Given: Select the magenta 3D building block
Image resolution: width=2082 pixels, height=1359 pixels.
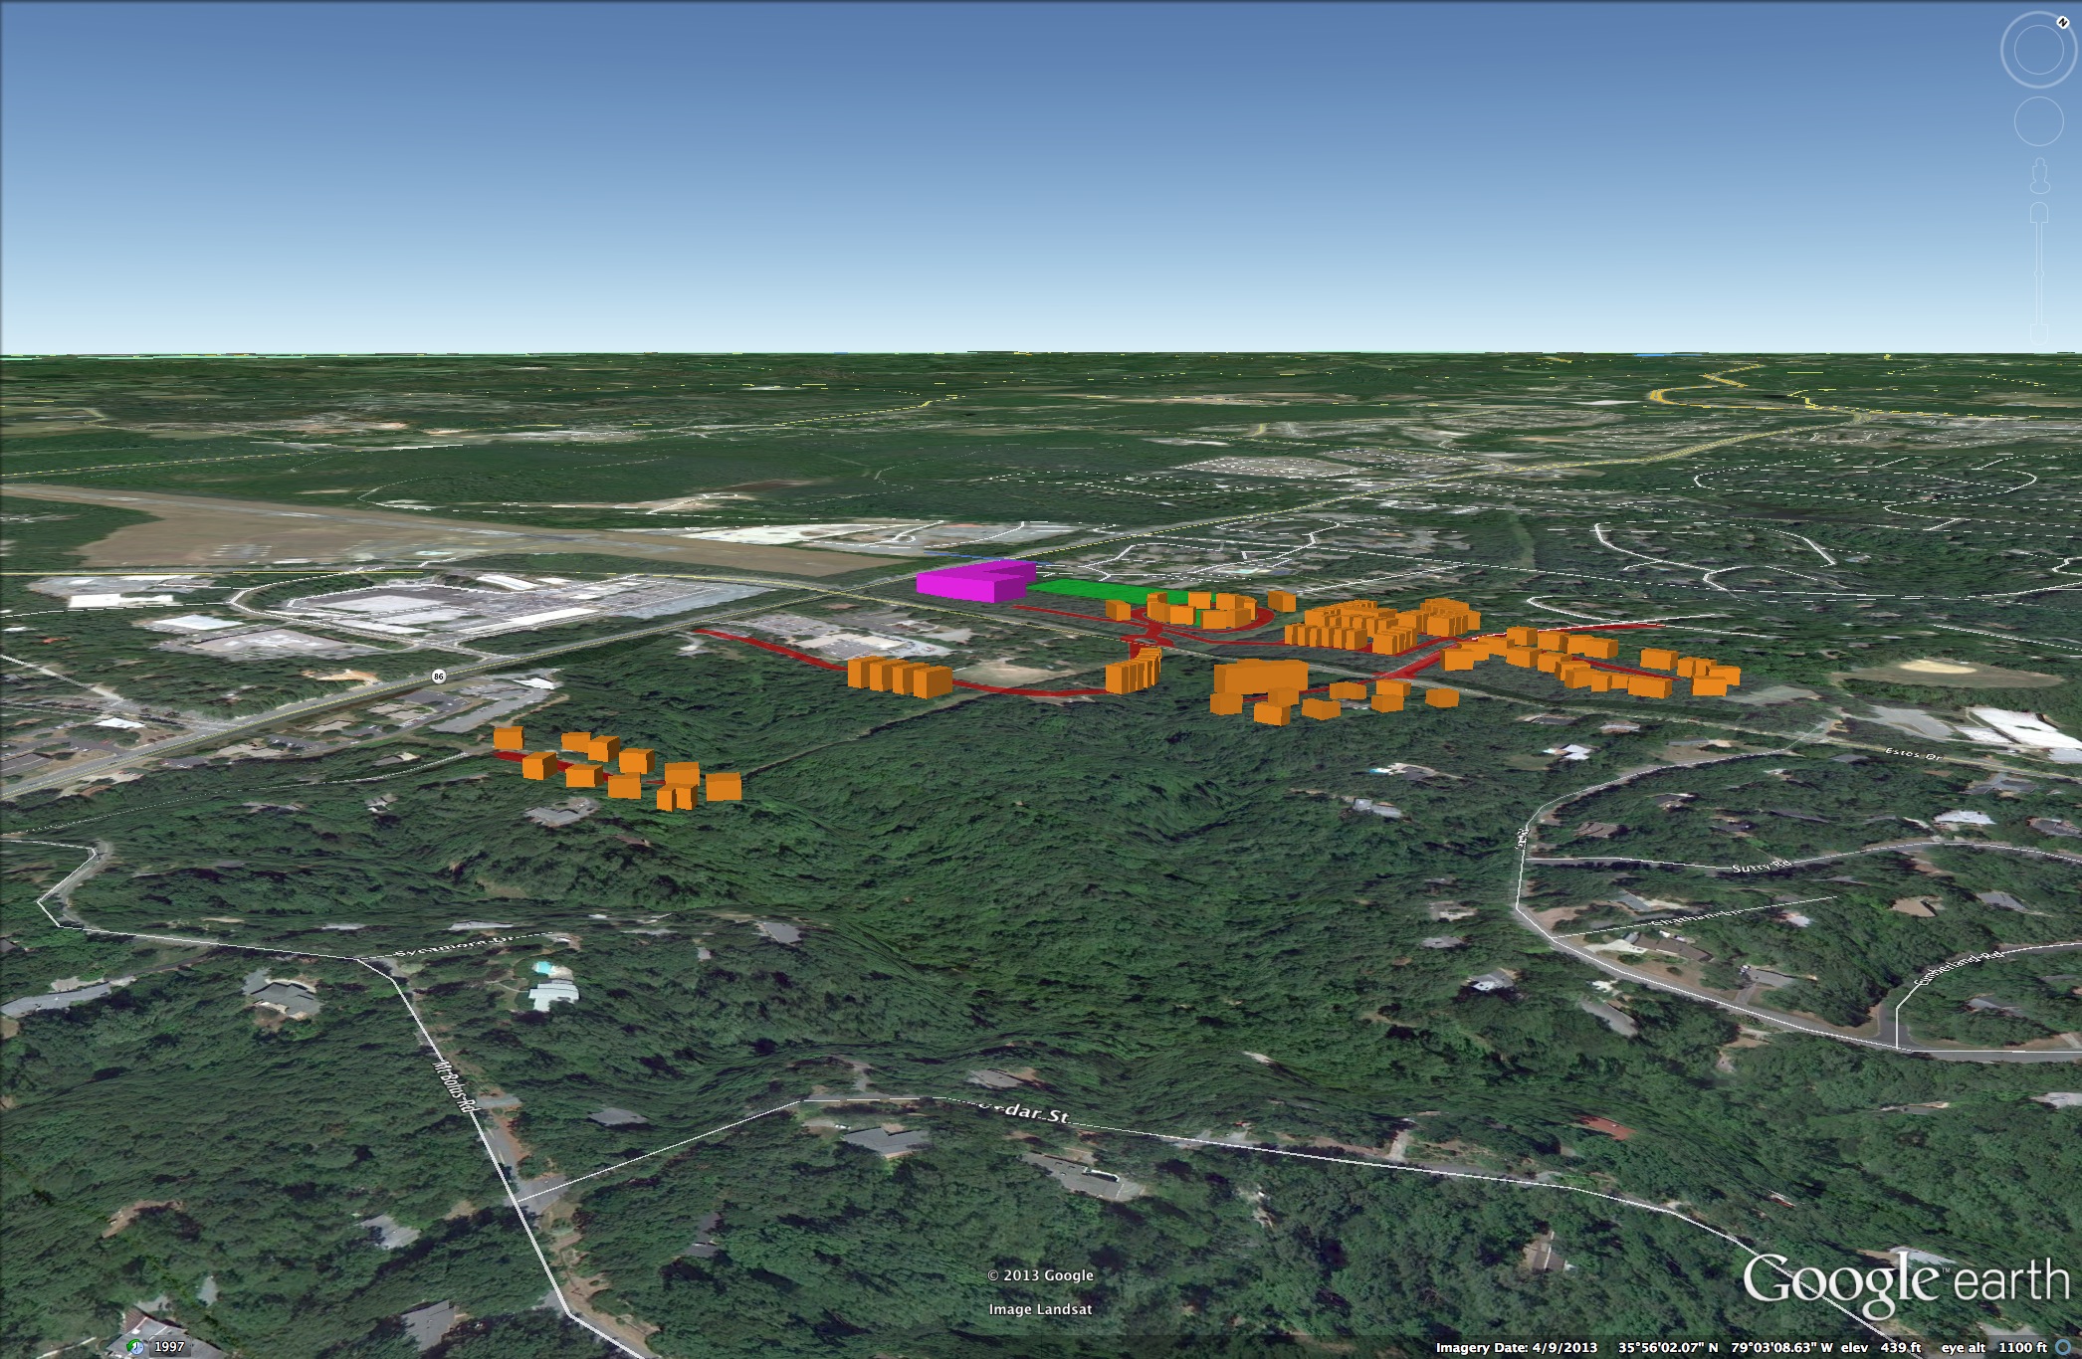Looking at the screenshot, I should pos(970,583).
